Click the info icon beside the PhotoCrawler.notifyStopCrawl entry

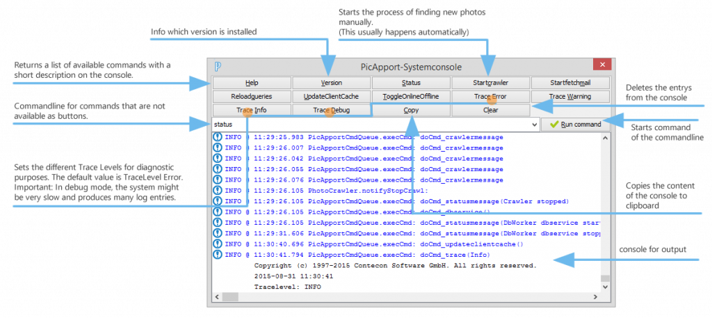pos(217,191)
